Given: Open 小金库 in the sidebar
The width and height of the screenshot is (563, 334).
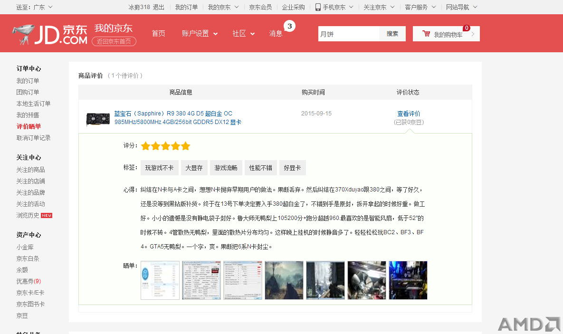Looking at the screenshot, I should tap(25, 248).
